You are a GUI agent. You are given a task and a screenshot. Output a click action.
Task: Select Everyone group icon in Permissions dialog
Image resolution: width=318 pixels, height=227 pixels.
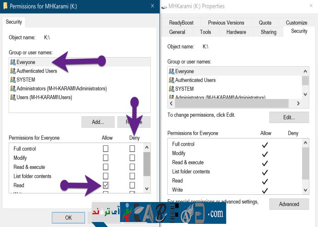[x=13, y=62]
